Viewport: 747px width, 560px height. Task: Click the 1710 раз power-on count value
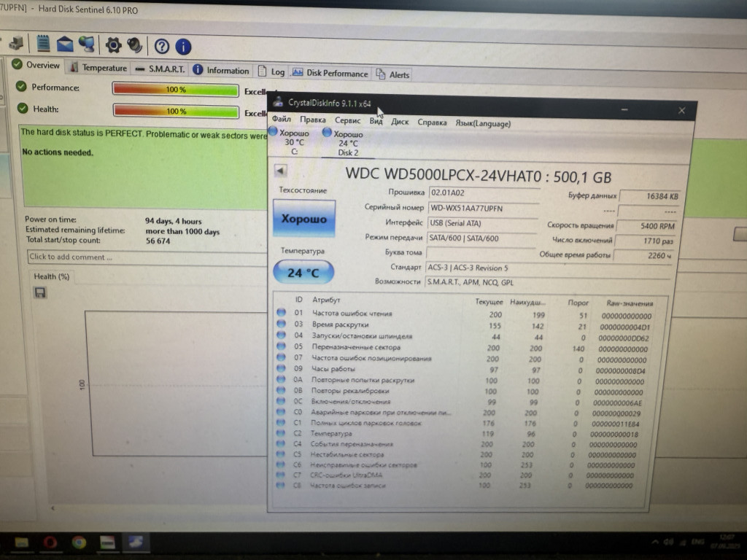(645, 241)
